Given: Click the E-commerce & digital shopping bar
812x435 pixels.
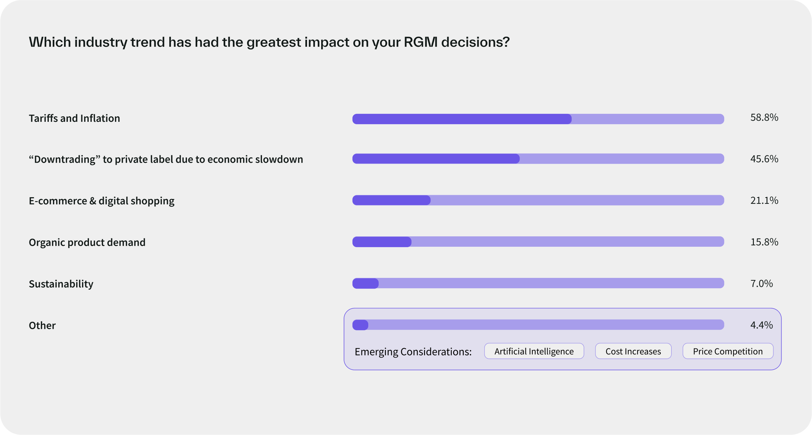Looking at the screenshot, I should pos(538,200).
